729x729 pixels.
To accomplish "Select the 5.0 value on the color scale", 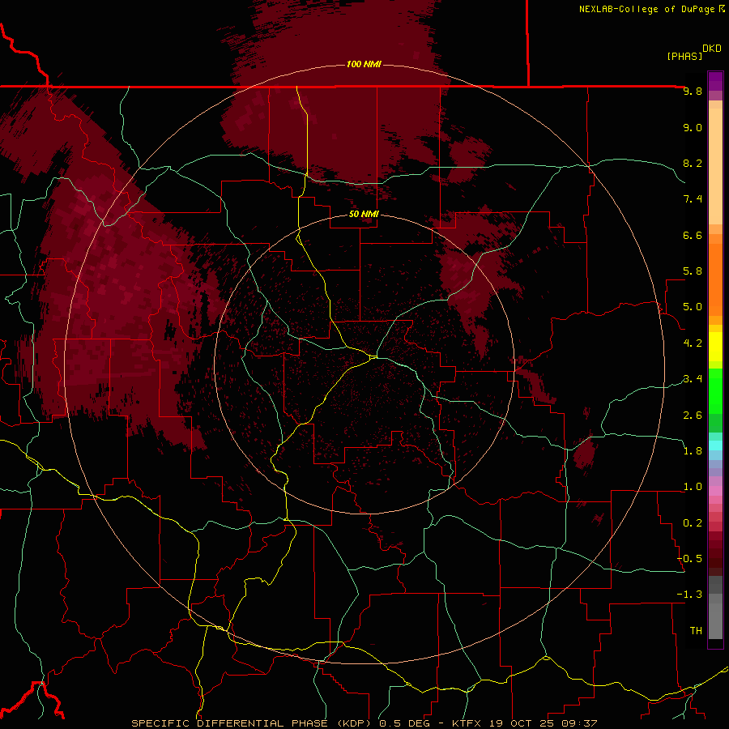I will [x=693, y=307].
